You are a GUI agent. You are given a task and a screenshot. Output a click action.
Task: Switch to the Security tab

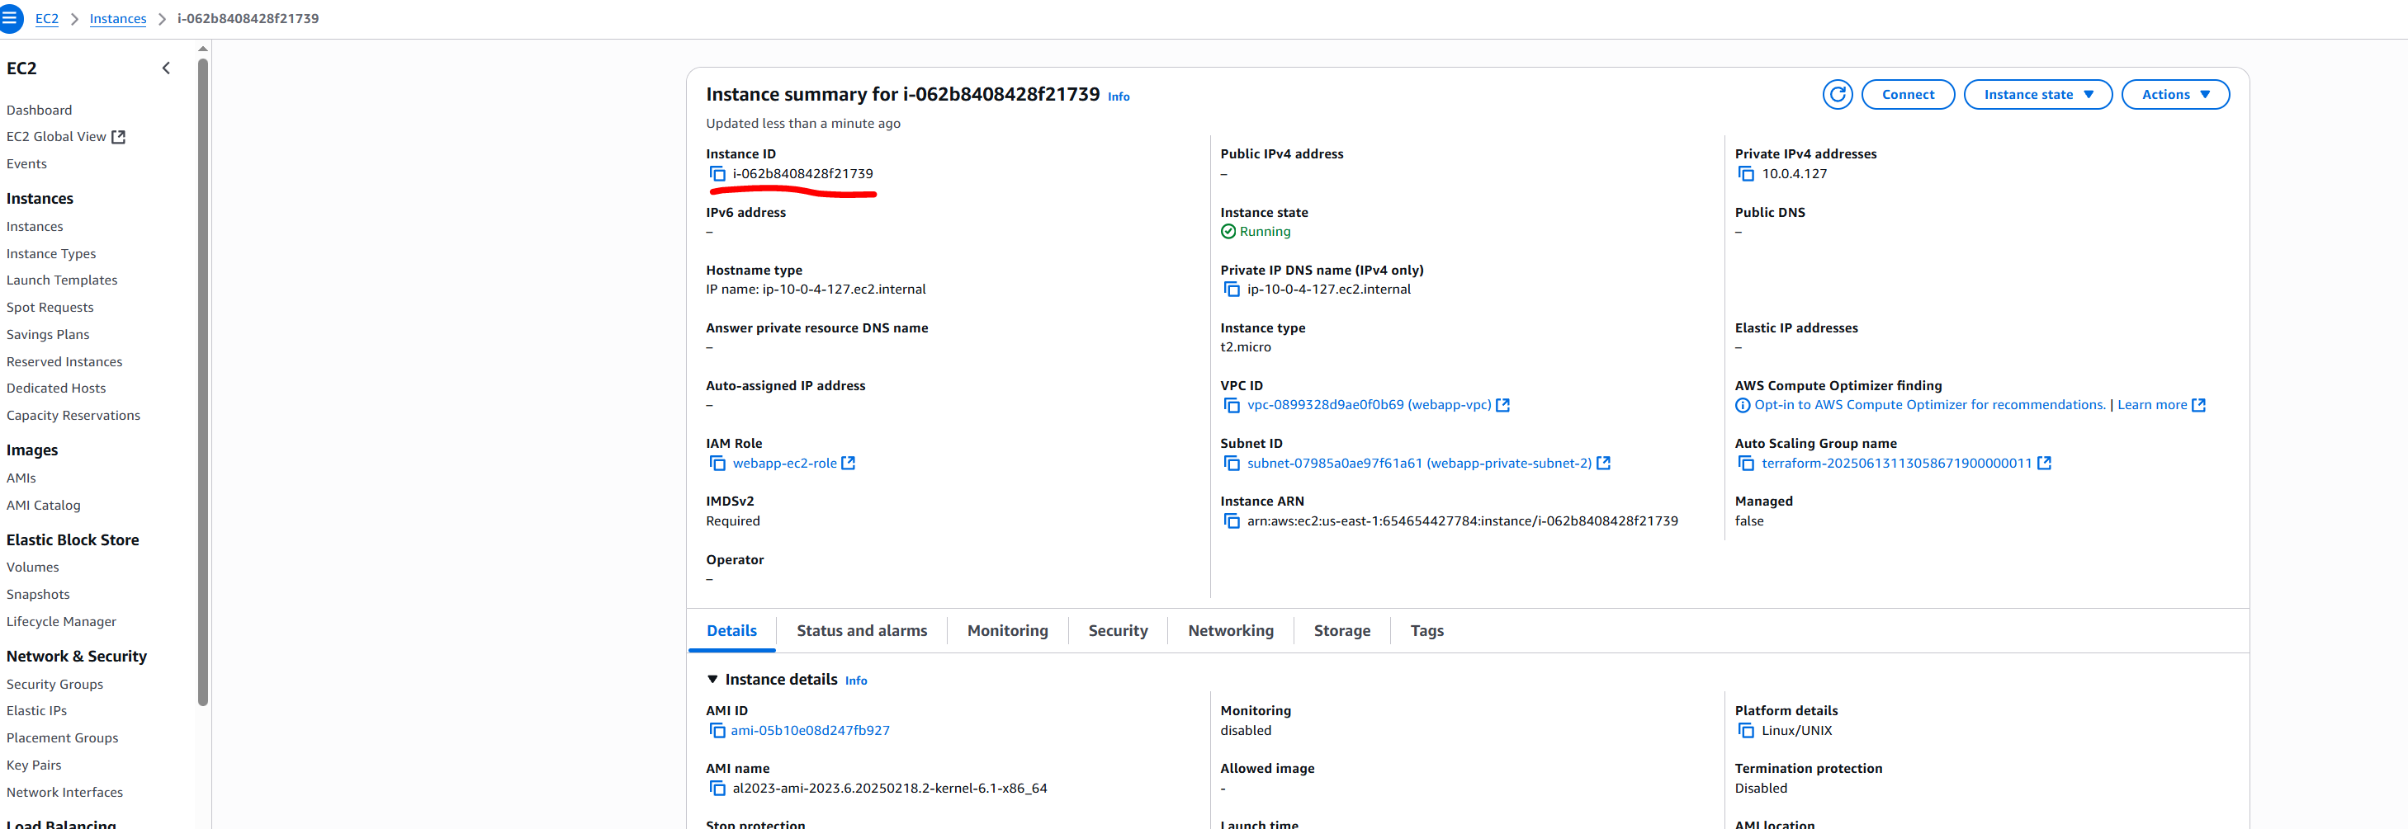pyautogui.click(x=1117, y=631)
